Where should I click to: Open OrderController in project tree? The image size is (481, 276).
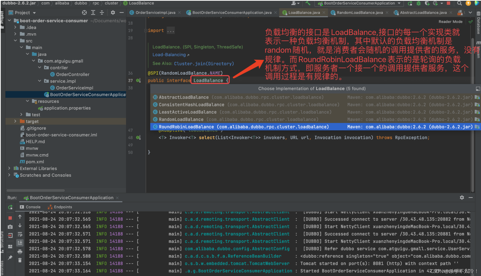[x=73, y=74]
